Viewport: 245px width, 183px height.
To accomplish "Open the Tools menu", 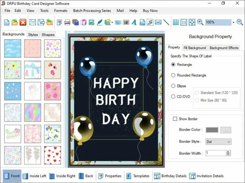I will (44, 11).
